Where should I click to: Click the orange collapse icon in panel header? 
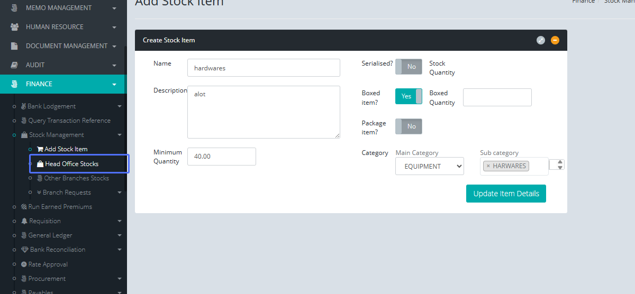coord(555,40)
